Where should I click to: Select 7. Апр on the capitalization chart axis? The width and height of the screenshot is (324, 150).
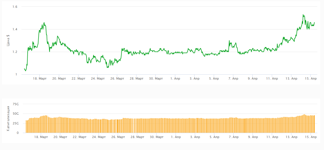pos(234,137)
